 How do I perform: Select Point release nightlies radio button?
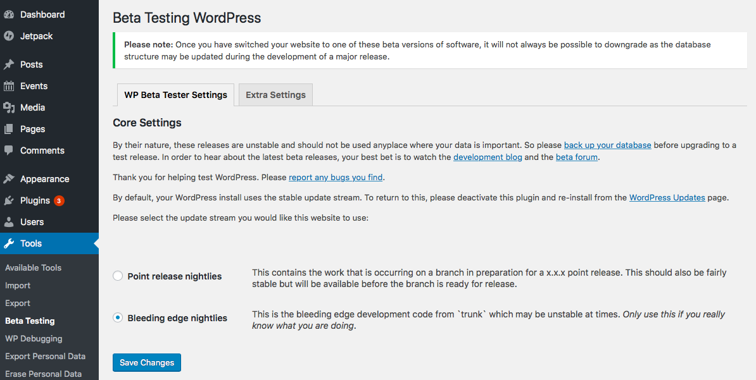[118, 276]
